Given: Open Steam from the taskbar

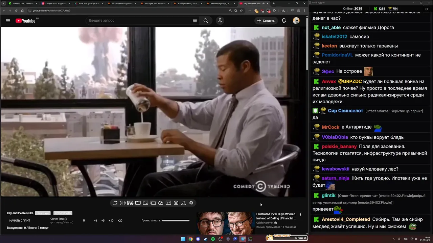Looking at the screenshot, I should (x=205, y=239).
